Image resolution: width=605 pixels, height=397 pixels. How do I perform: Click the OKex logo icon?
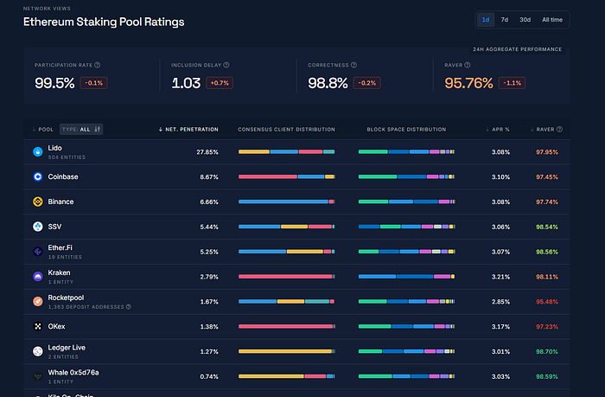(x=37, y=327)
